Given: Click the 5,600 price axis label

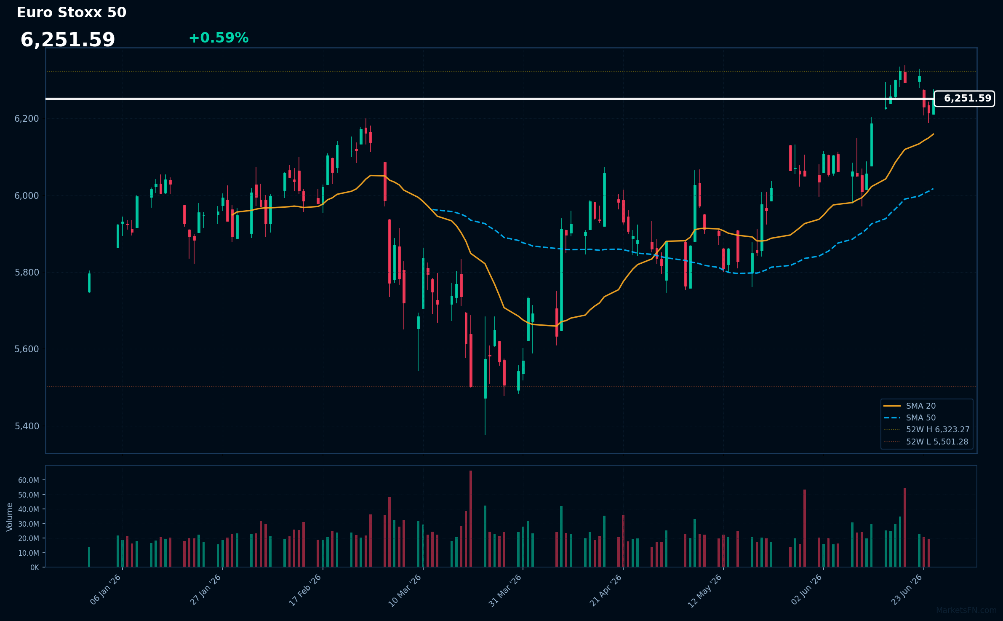Looking at the screenshot, I should coord(27,349).
